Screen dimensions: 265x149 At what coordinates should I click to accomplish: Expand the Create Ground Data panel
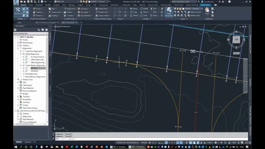(x=39, y=19)
